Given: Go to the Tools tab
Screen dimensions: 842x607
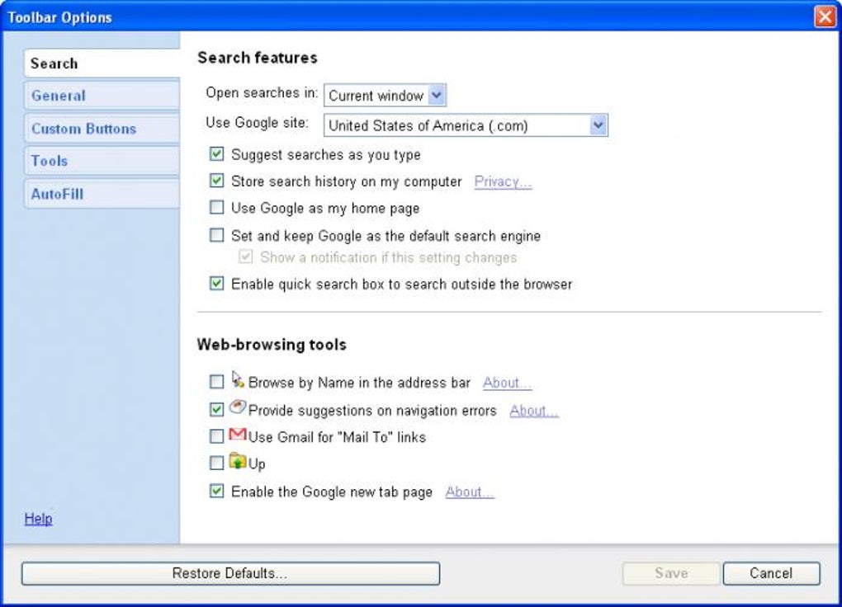Looking at the screenshot, I should 102,161.
